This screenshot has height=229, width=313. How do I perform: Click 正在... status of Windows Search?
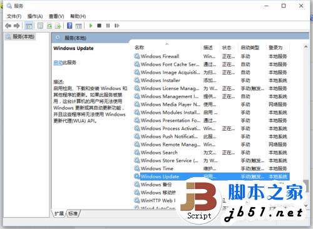228,153
